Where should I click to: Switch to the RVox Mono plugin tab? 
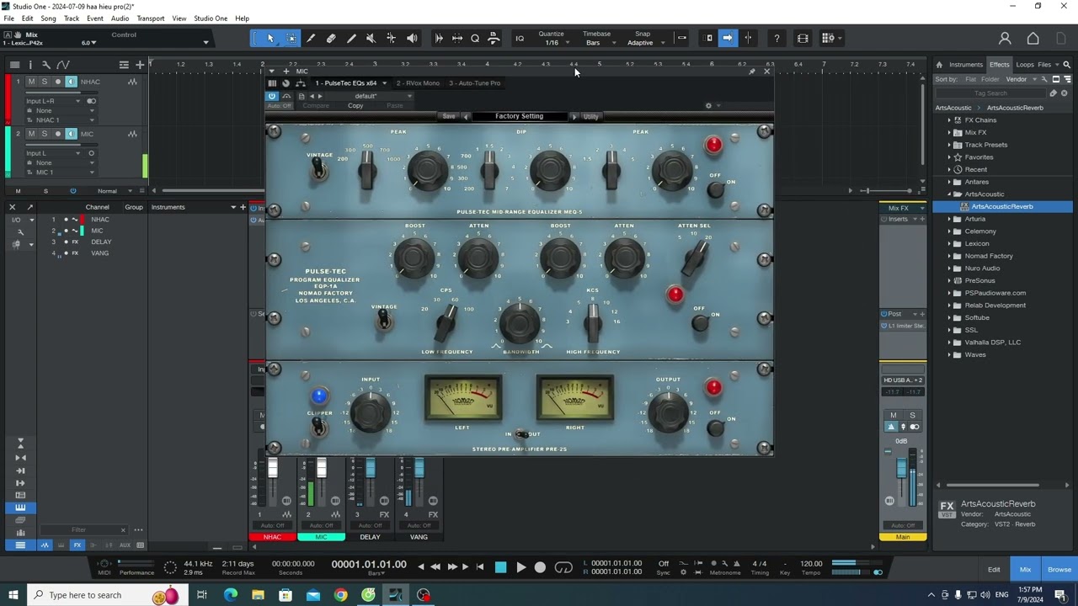pyautogui.click(x=418, y=83)
